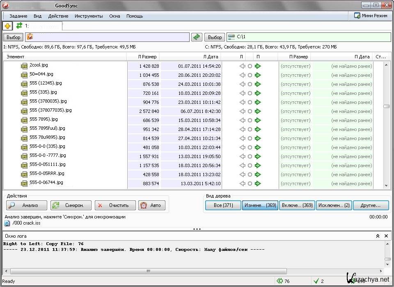Select do-nothing circle for 555 (335).jpg

click(x=250, y=93)
